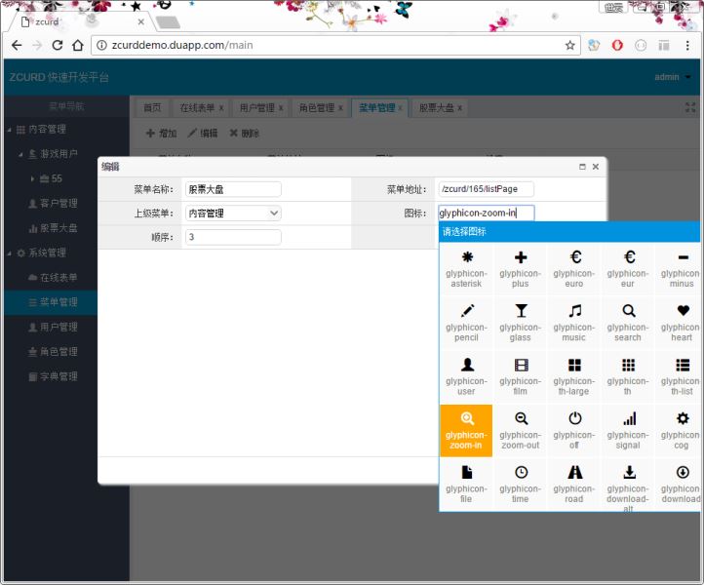Choose the glyphicon-pencil icon

pyautogui.click(x=466, y=323)
